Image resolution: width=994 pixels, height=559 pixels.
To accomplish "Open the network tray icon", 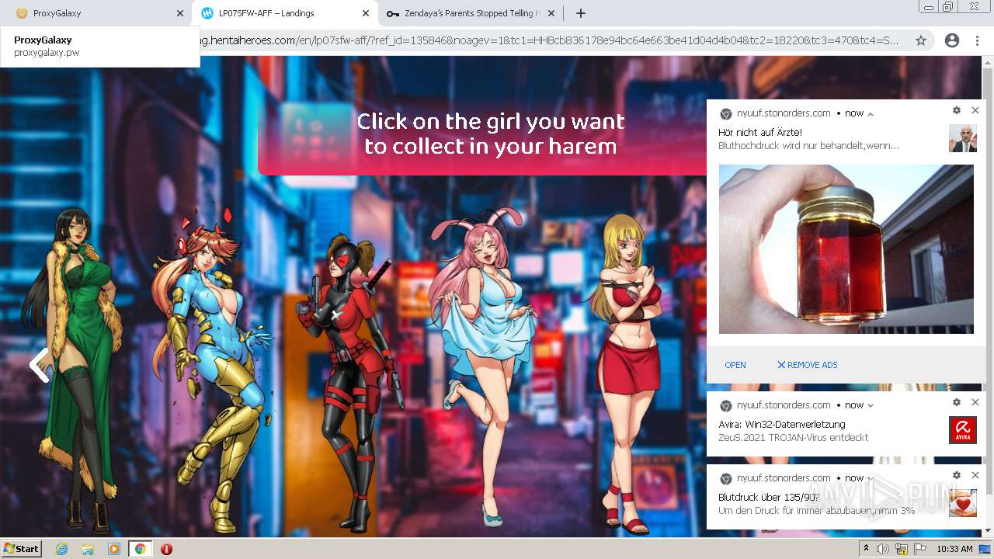I will (x=902, y=549).
